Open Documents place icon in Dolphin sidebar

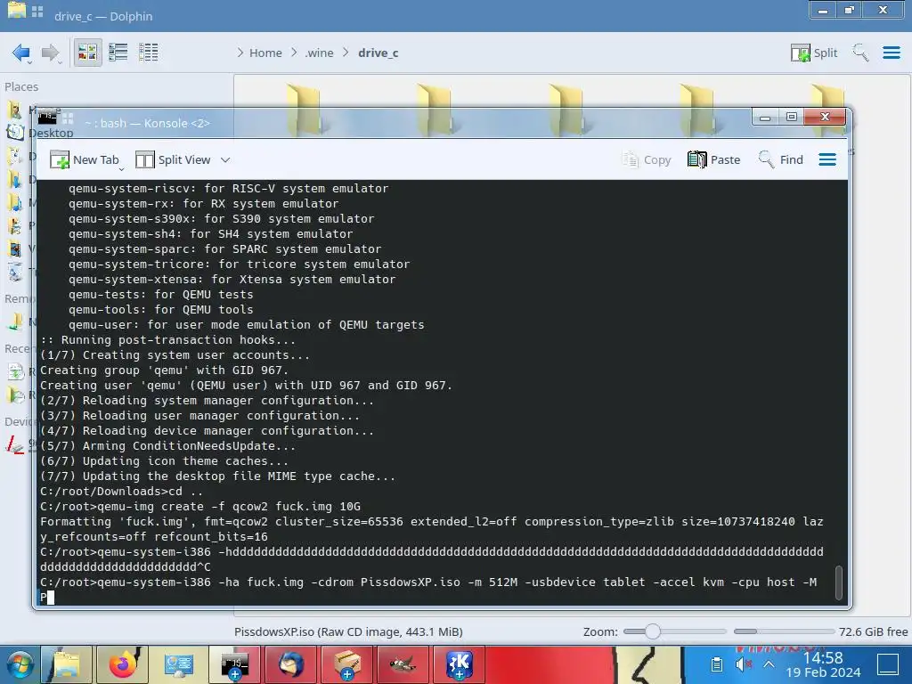[14, 156]
